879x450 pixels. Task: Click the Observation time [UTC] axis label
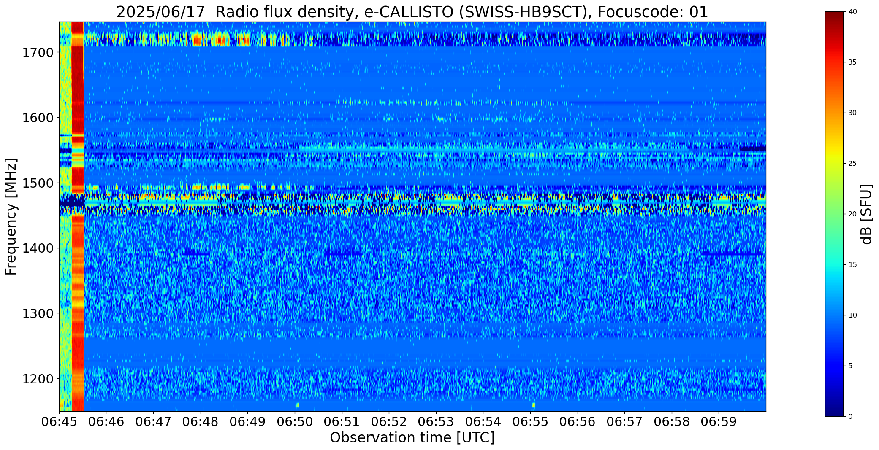(x=412, y=438)
